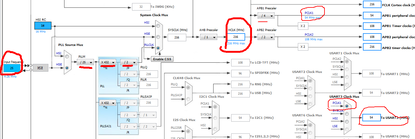Viewport: 415px width, 139px height.
Task: Select PLLSAIP in CLK48 Clock Mux
Action: coord(188,99)
